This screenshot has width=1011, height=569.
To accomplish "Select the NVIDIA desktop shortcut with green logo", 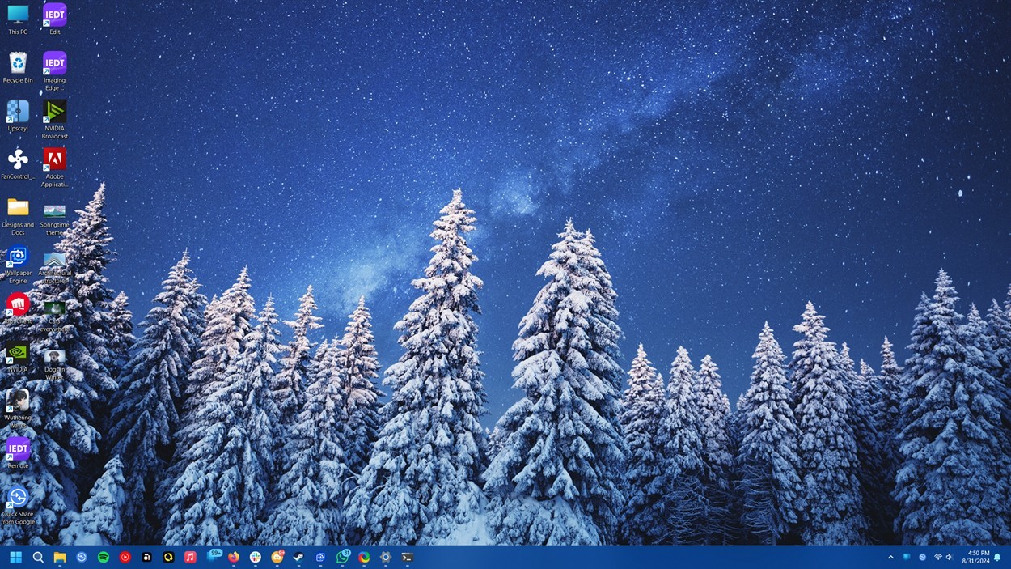I will (18, 356).
